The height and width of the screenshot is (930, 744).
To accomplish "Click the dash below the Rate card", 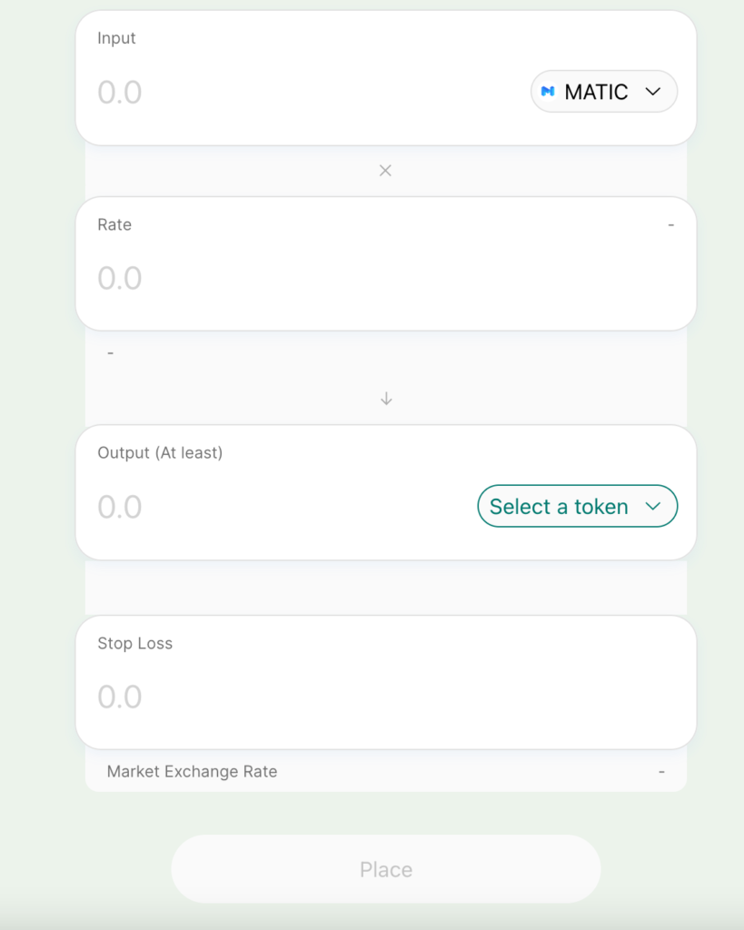I will (110, 353).
